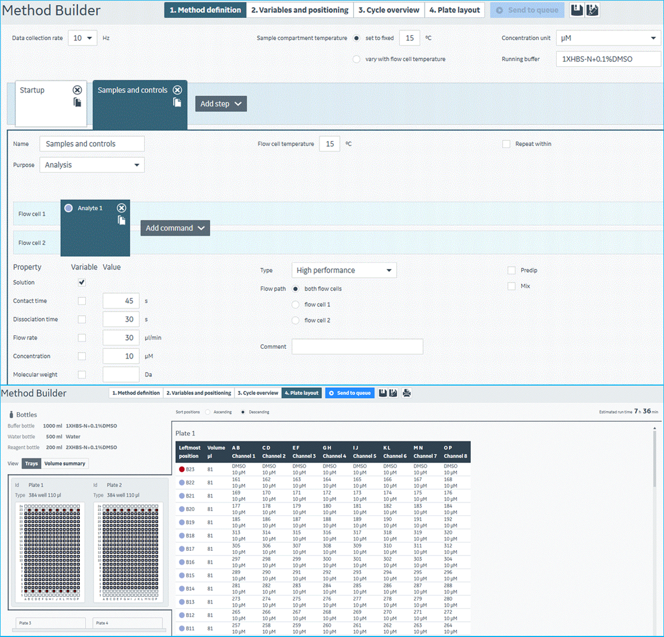664x637 pixels.
Task: Click the blue Send to queue button
Action: pos(349,393)
